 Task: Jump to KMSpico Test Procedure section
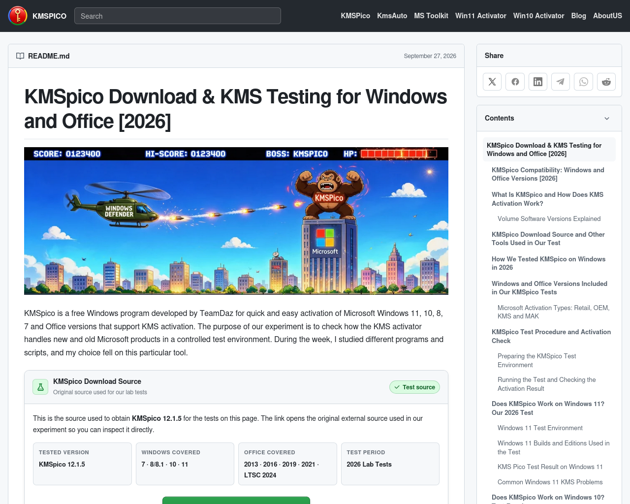551,336
